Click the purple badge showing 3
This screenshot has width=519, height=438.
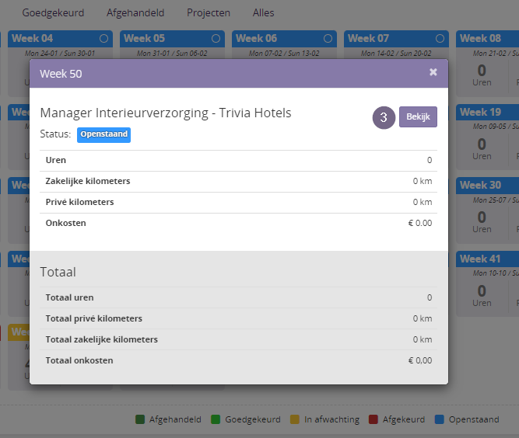point(384,117)
